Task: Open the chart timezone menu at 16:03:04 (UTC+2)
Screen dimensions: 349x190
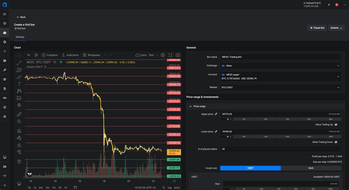Action: pyautogui.click(x=145, y=188)
